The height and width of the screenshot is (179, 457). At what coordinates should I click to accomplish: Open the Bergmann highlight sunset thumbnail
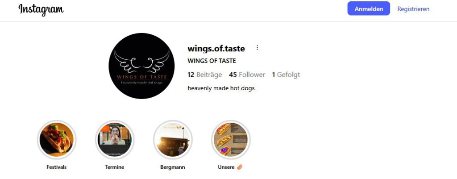(173, 140)
